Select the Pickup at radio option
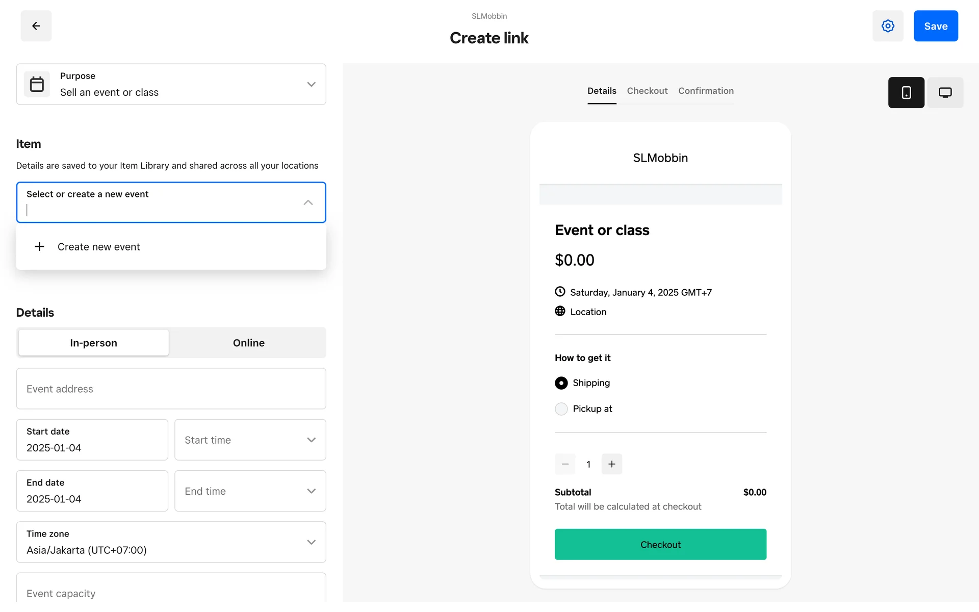The image size is (979, 612). click(561, 409)
